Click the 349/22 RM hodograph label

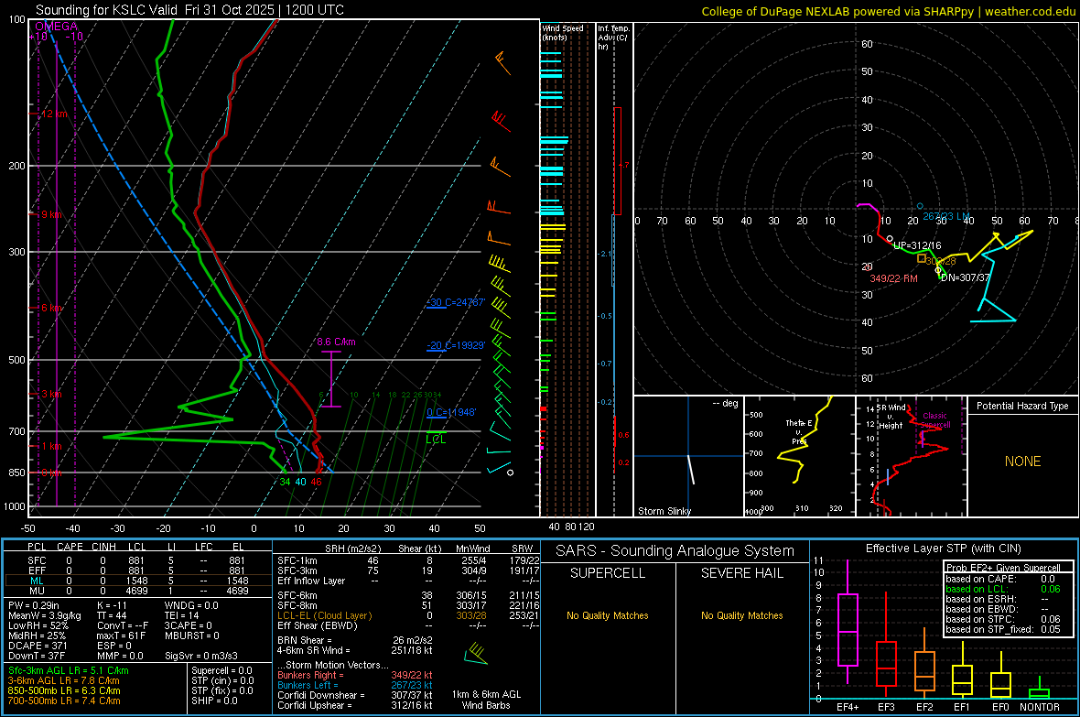893,278
